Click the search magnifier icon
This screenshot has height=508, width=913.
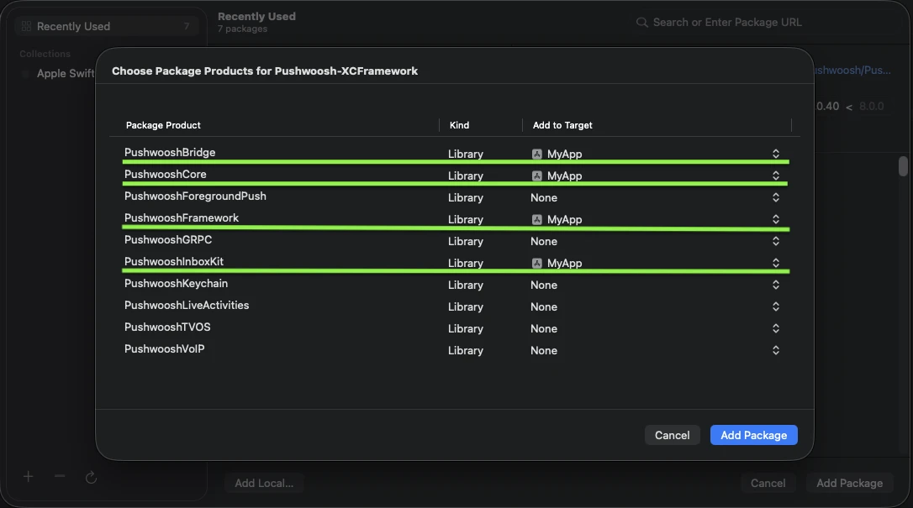pyautogui.click(x=641, y=22)
